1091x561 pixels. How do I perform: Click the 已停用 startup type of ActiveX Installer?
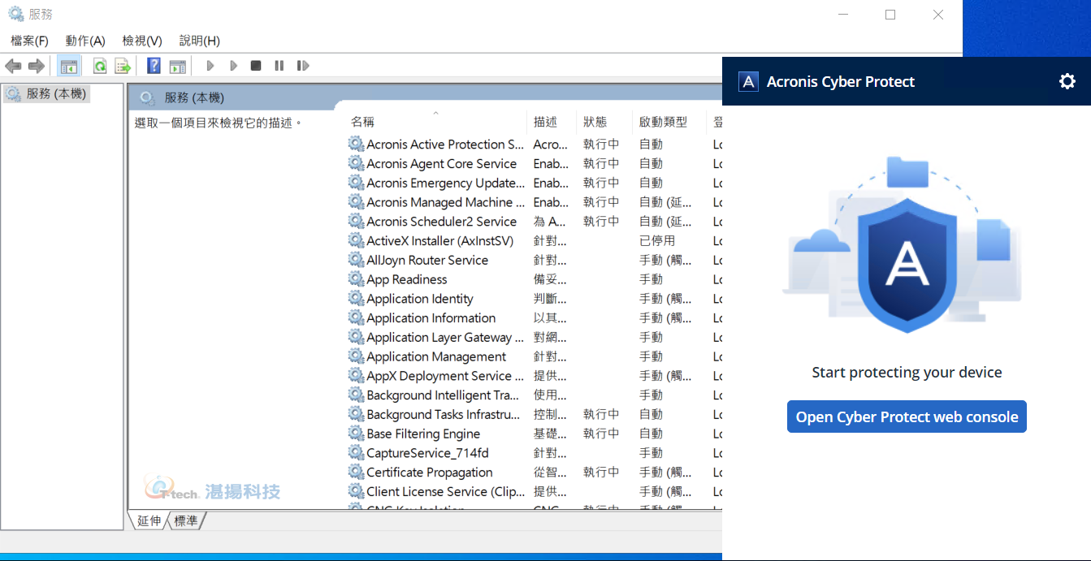(x=657, y=240)
